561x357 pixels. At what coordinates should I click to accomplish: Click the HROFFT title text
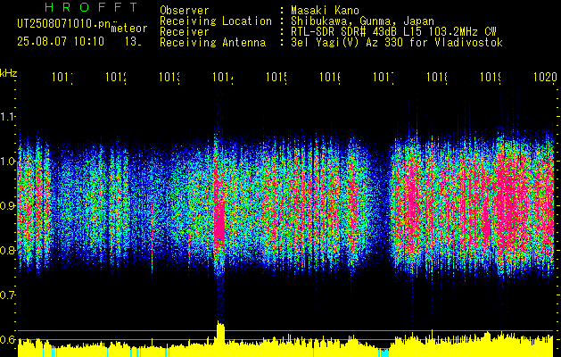point(91,7)
